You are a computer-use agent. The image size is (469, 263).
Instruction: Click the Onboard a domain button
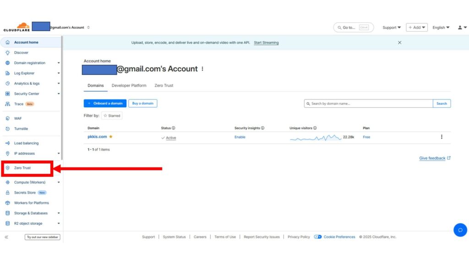[105, 103]
